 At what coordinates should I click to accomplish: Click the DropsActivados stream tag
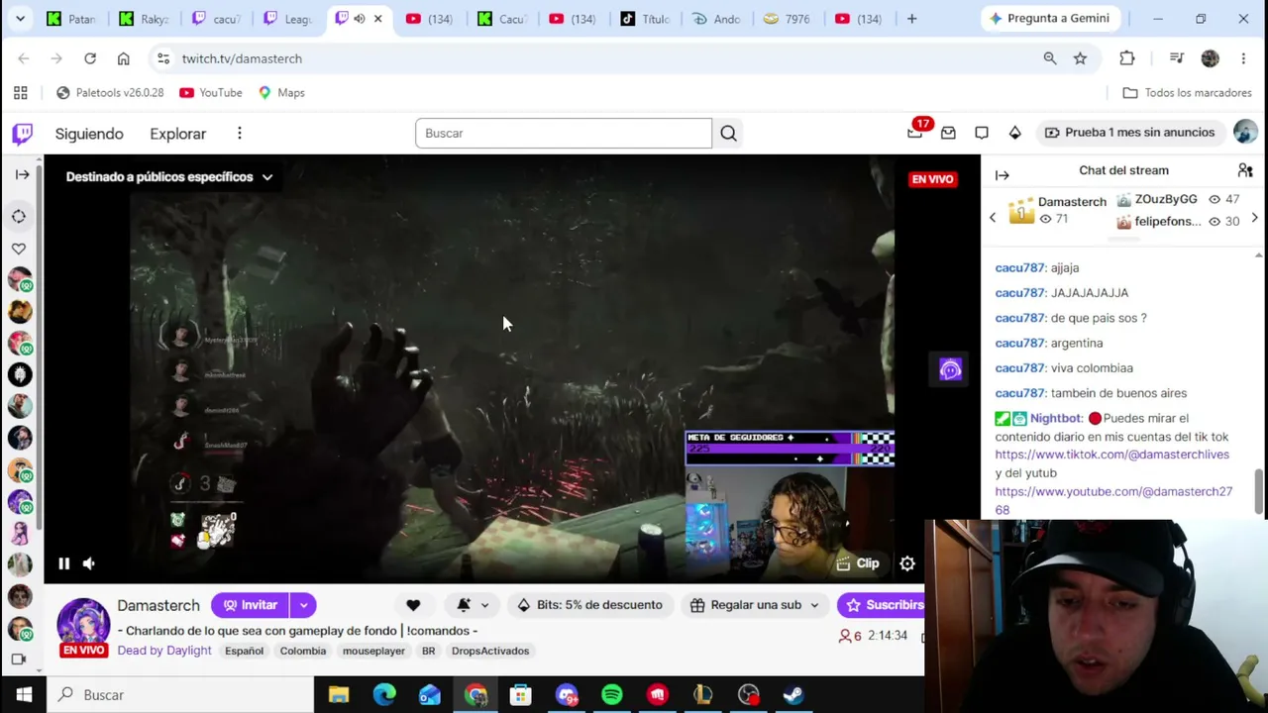[x=490, y=651]
